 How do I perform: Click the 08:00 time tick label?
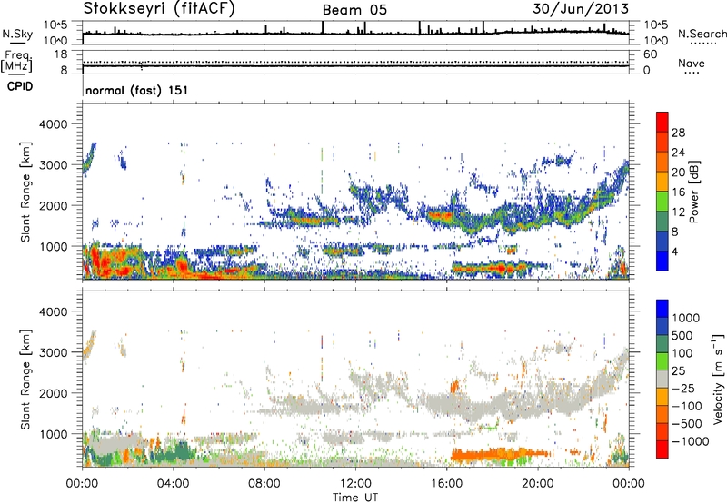click(x=264, y=484)
